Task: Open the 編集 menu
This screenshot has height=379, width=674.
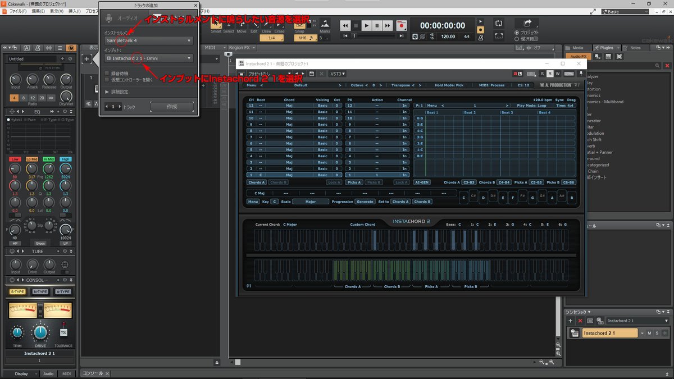Action: tap(39, 11)
